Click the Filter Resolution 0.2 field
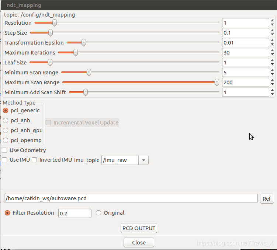Screen dimensions: 277x250 [x=75, y=213]
